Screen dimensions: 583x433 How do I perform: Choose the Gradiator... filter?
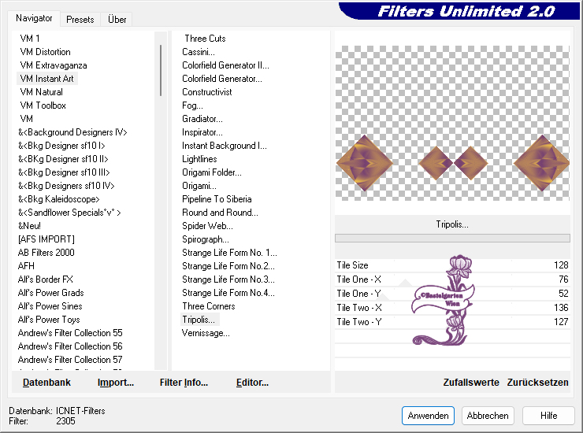(202, 119)
